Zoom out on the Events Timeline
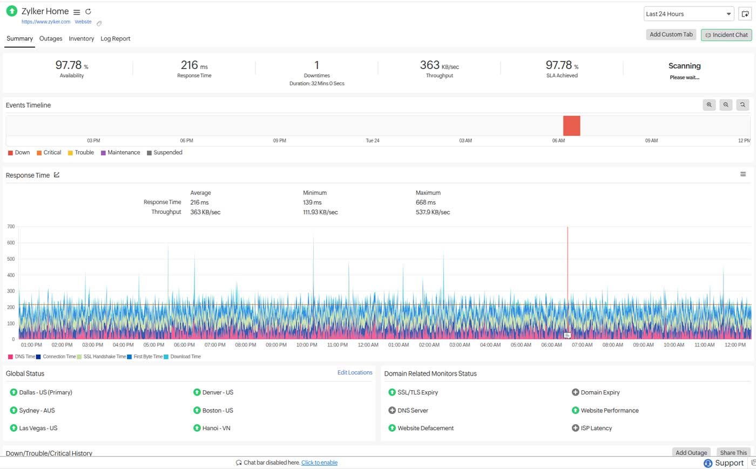Viewport: 756px width, 469px height. [x=726, y=105]
